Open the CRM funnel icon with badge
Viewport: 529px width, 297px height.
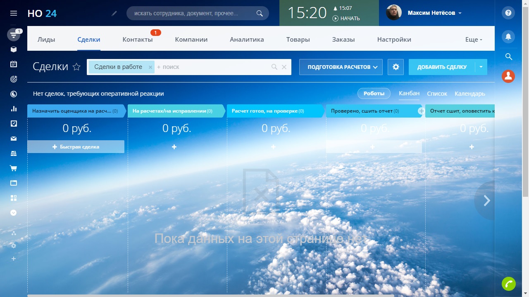[14, 35]
